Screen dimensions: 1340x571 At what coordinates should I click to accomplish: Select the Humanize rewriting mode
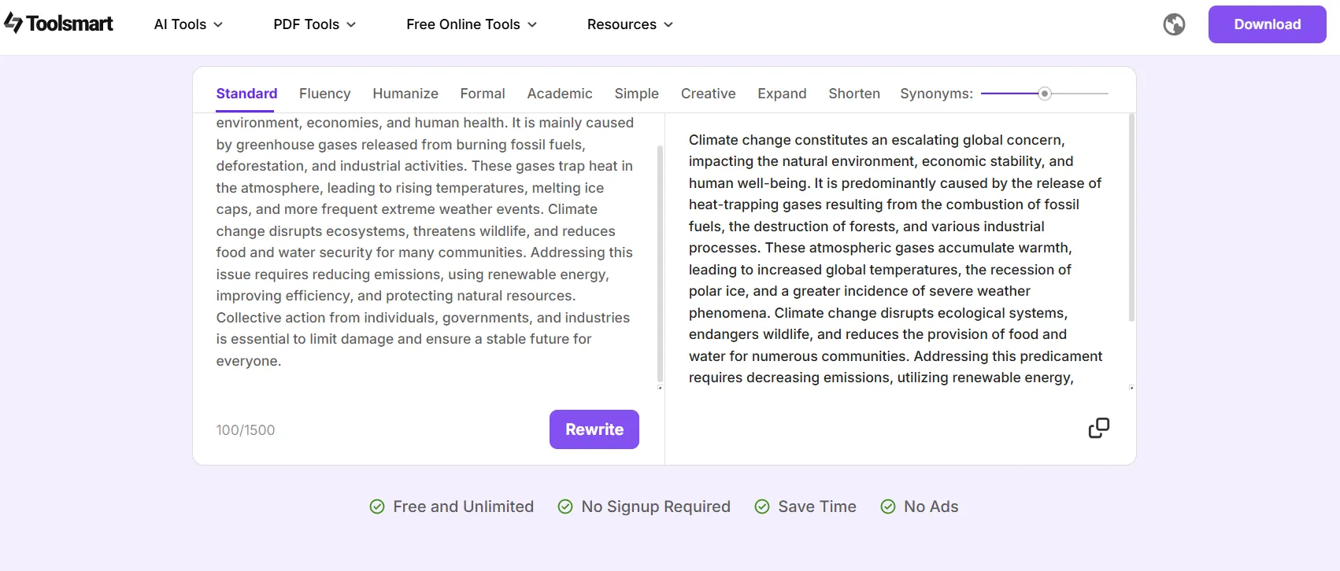405,94
